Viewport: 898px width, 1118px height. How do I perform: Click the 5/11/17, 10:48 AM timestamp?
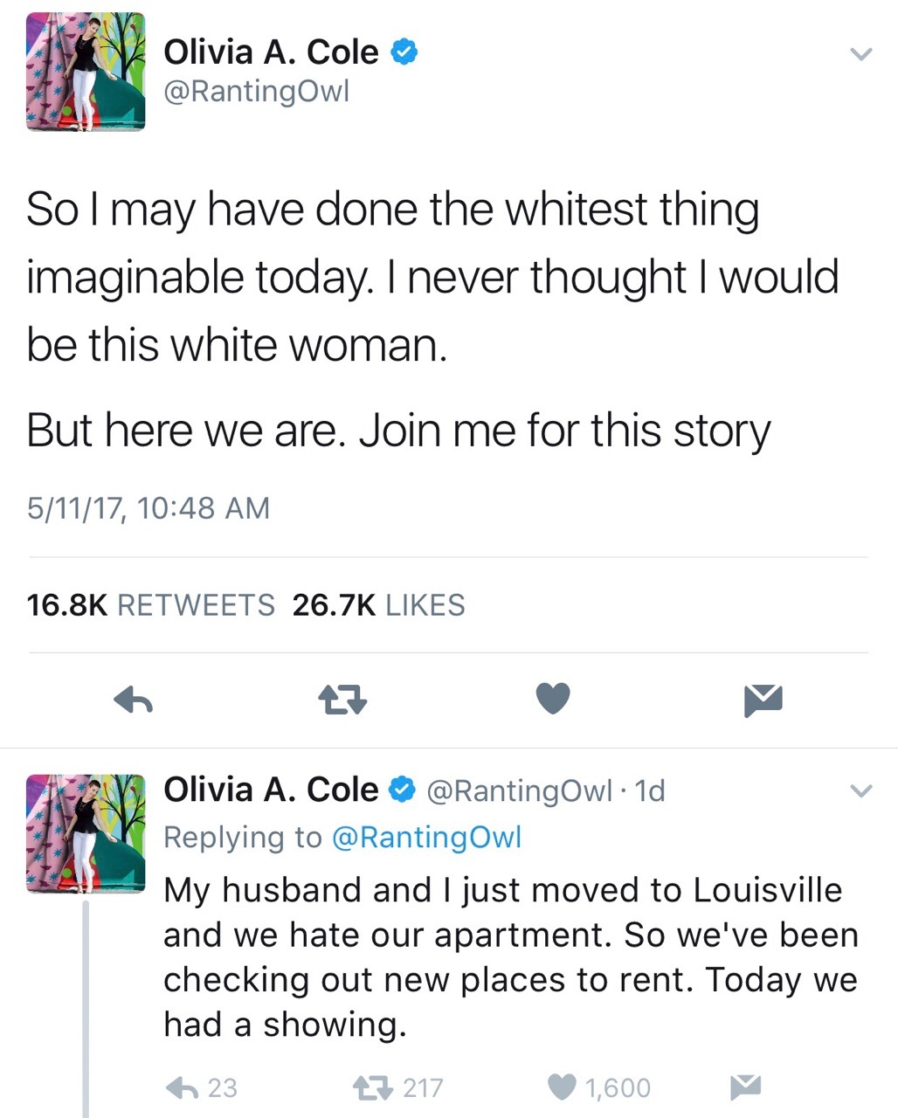coord(149,507)
